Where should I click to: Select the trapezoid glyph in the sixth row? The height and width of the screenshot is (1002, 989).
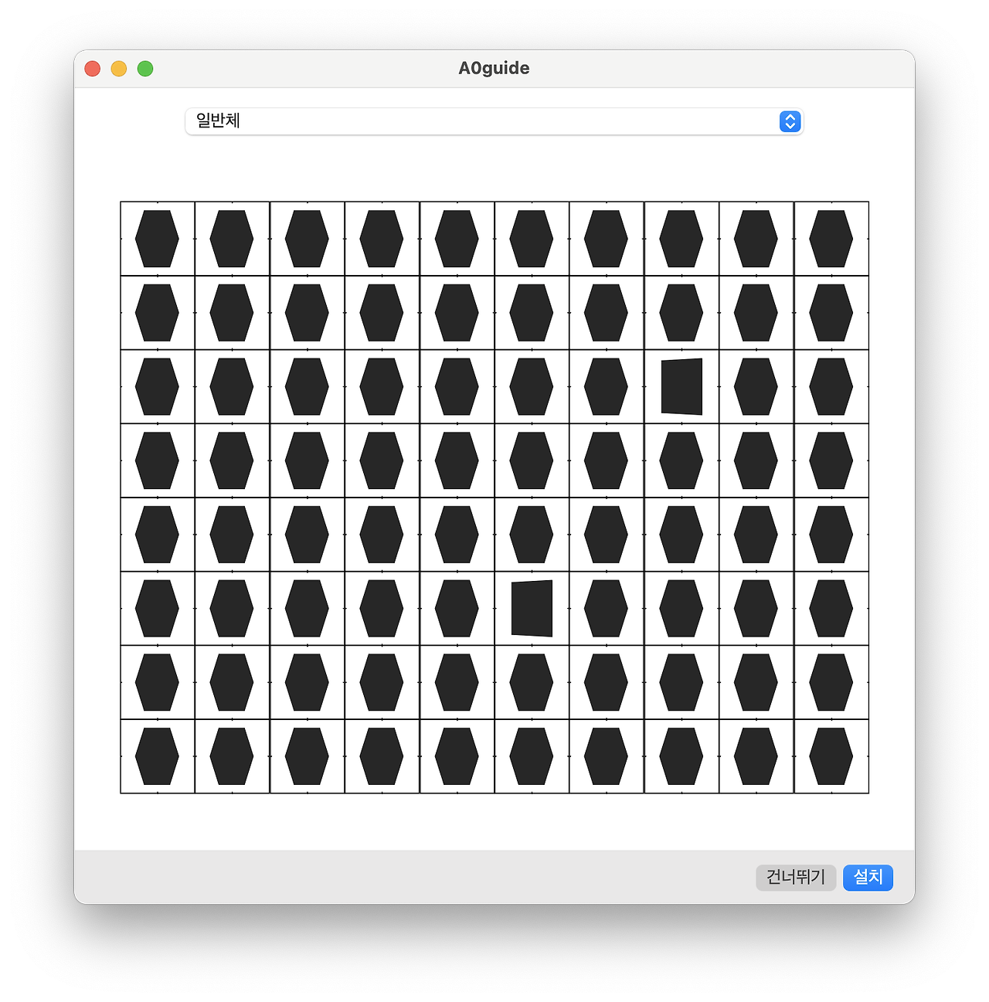pos(532,608)
